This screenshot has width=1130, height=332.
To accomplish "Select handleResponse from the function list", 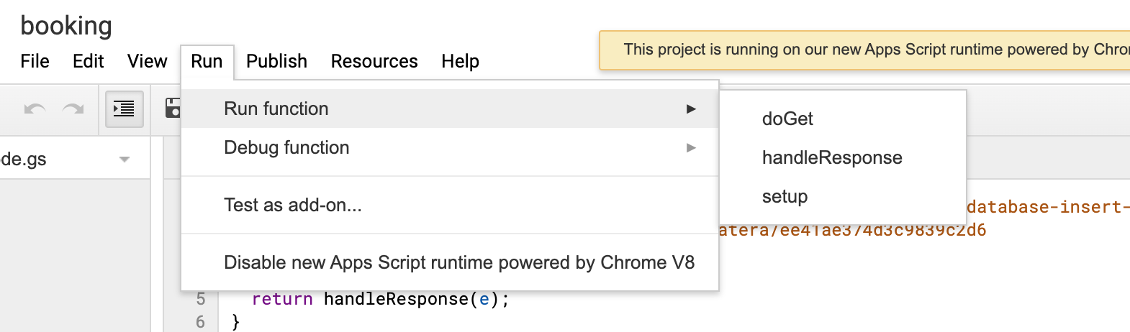I will coord(831,158).
